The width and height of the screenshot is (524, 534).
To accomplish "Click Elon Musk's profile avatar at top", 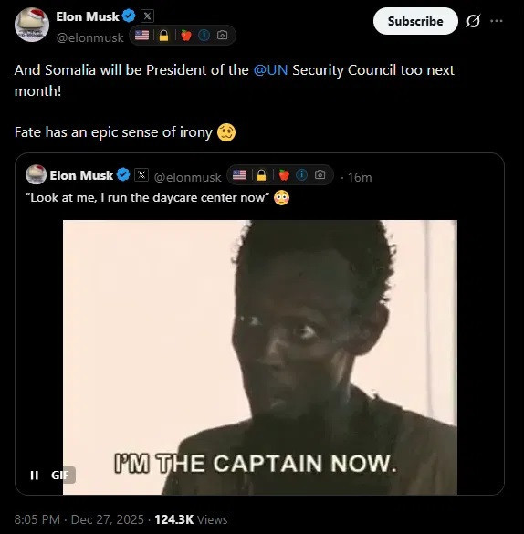I will (32, 25).
